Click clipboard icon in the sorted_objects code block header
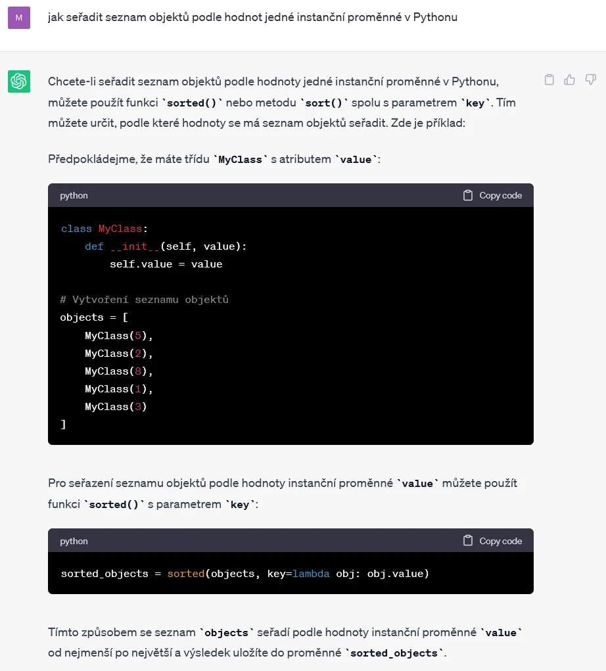This screenshot has height=671, width=606. 468,541
